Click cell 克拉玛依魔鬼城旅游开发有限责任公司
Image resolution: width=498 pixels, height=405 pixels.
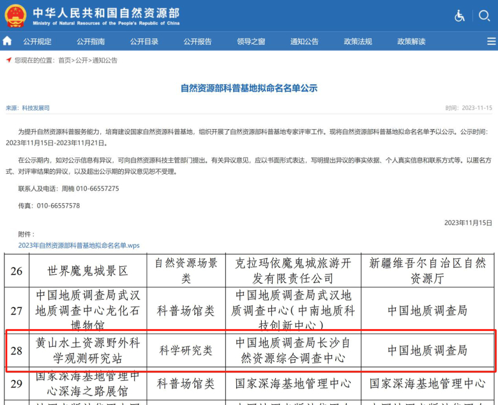(x=293, y=271)
